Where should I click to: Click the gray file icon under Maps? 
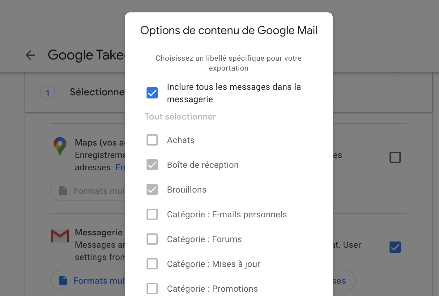click(63, 191)
